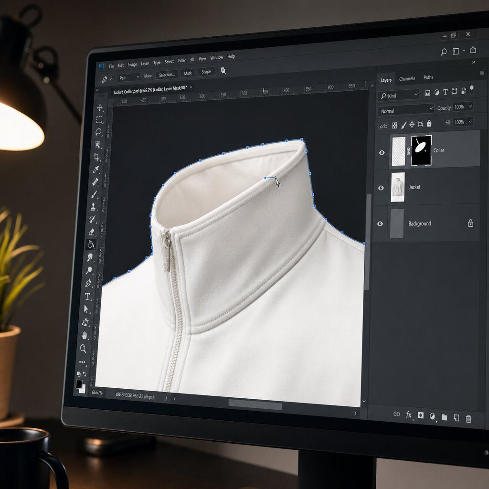This screenshot has width=489, height=489.
Task: Select the Rectangular Marquee tool
Action: (99, 120)
